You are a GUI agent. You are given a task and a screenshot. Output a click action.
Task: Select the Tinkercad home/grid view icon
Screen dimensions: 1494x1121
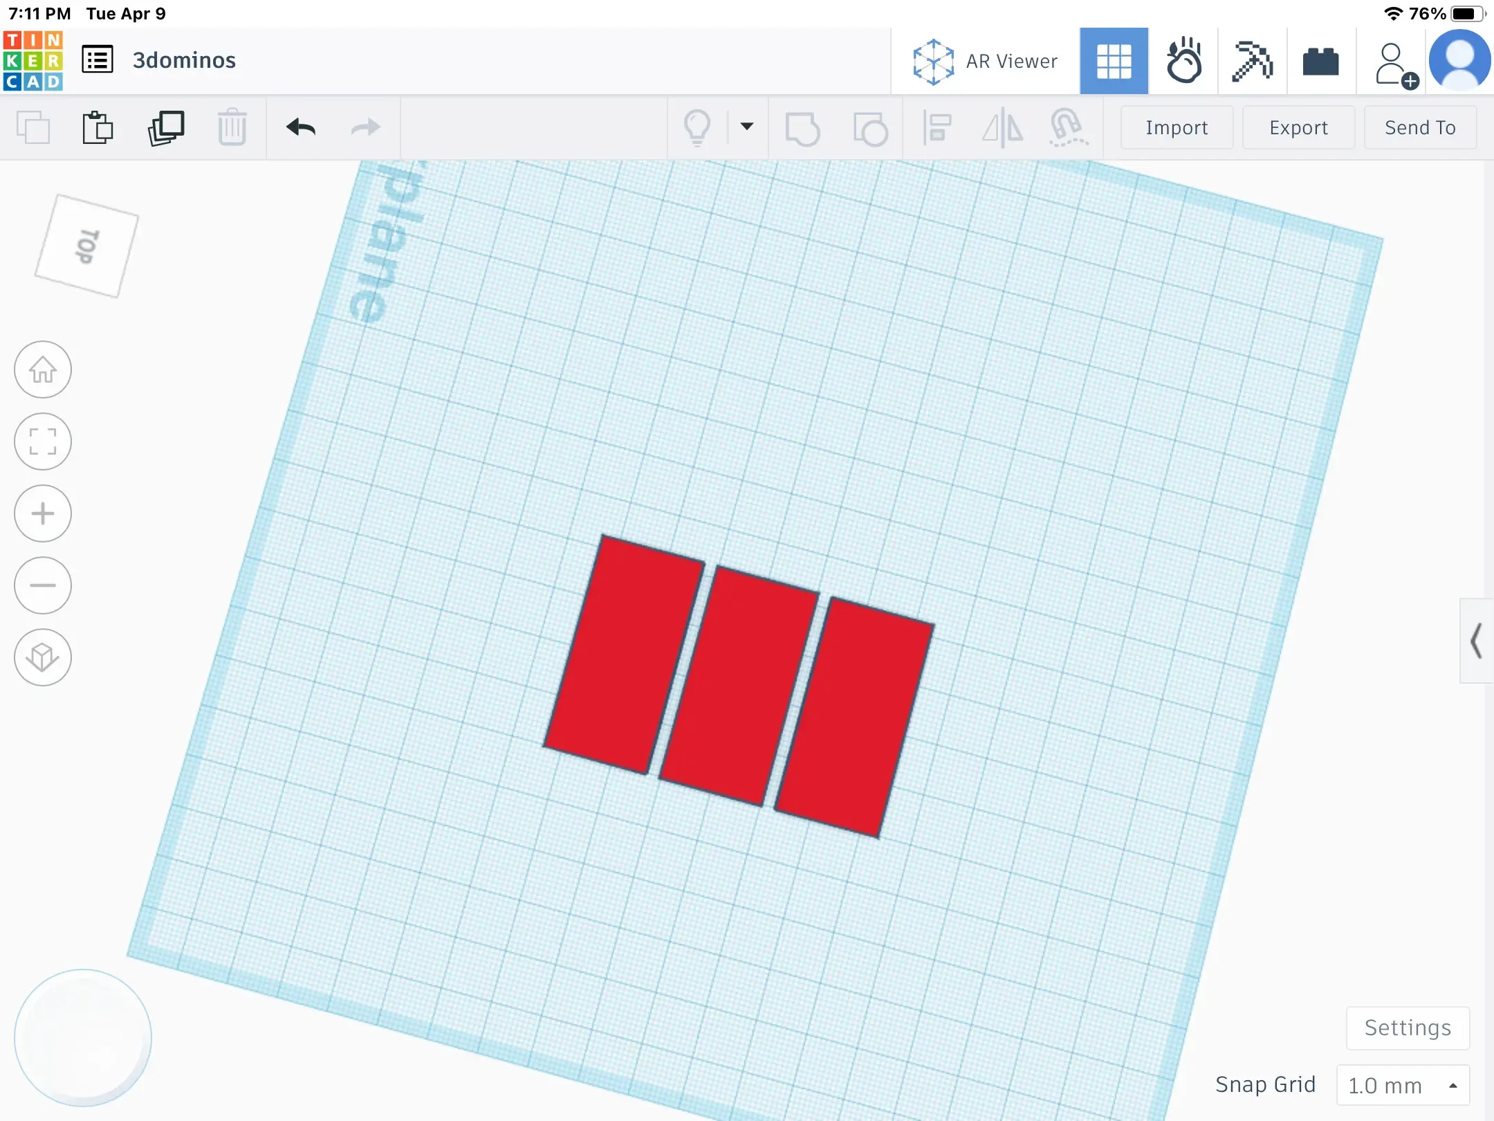tap(42, 370)
